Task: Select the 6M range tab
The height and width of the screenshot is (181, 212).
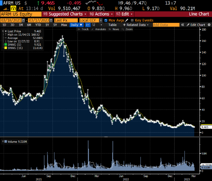Action: (x=29, y=25)
